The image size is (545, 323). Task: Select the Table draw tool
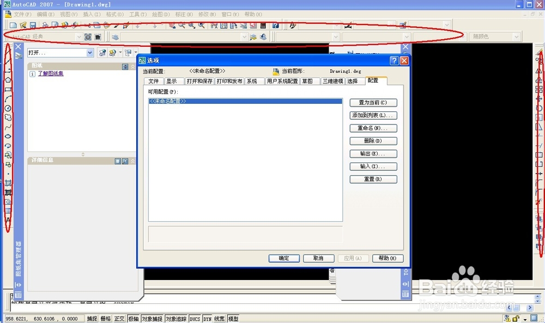(x=8, y=211)
